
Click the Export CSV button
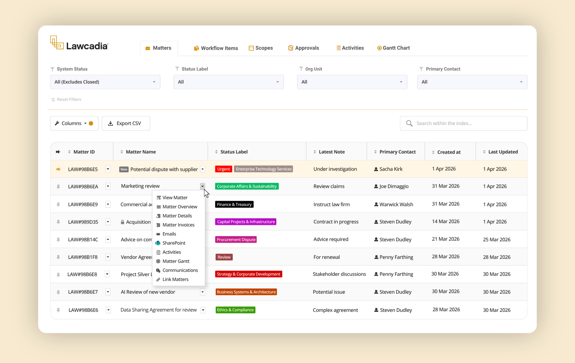[126, 123]
